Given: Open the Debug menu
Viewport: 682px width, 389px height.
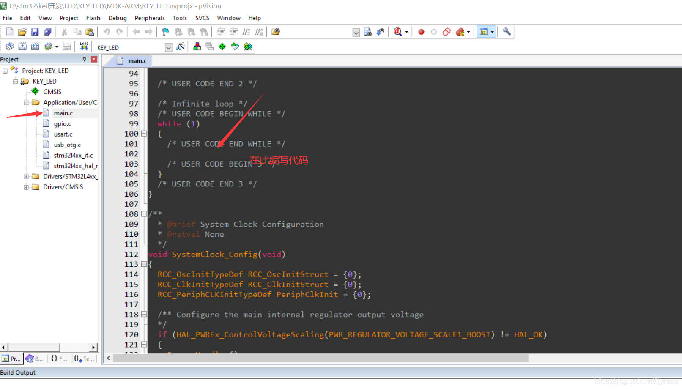Looking at the screenshot, I should [118, 18].
